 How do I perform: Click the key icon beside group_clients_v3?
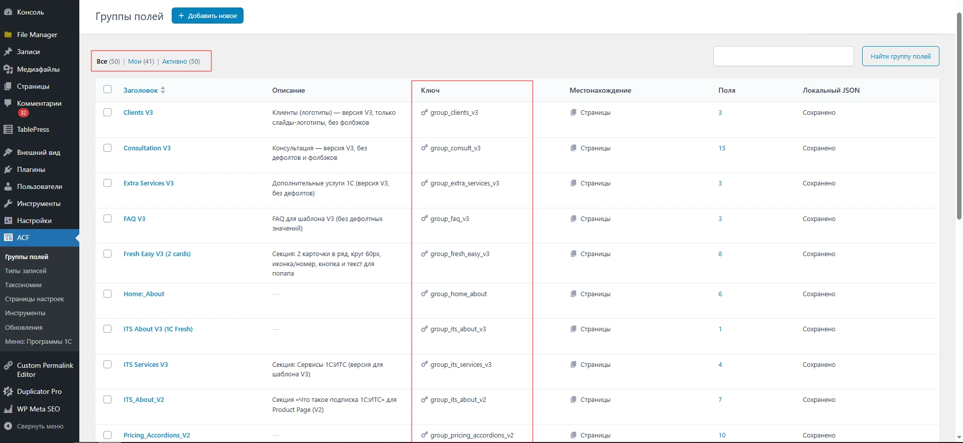click(424, 113)
